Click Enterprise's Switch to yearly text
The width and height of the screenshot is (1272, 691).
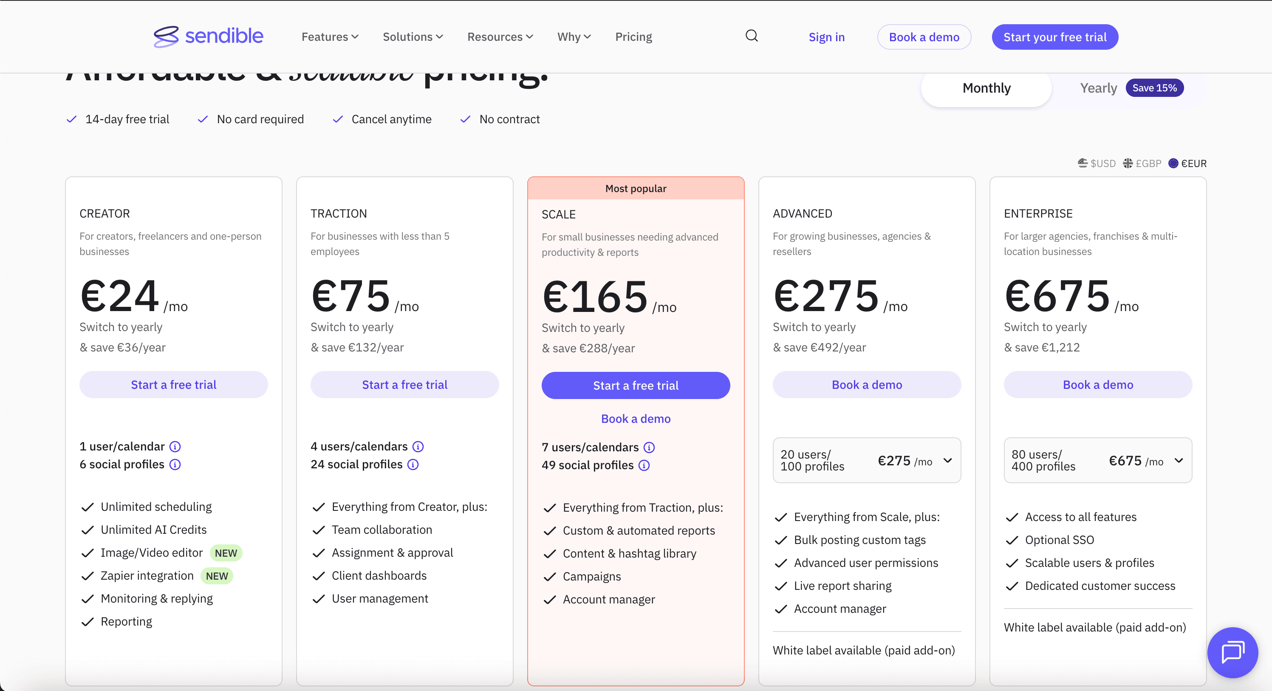tap(1046, 327)
